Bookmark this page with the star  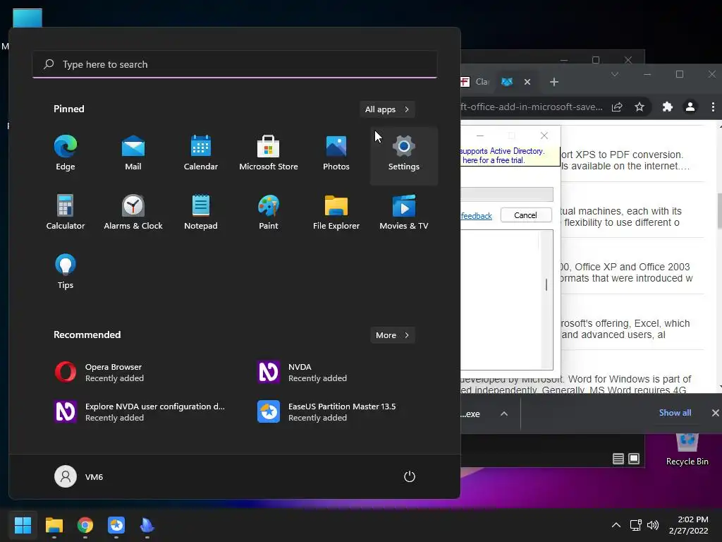pyautogui.click(x=639, y=107)
